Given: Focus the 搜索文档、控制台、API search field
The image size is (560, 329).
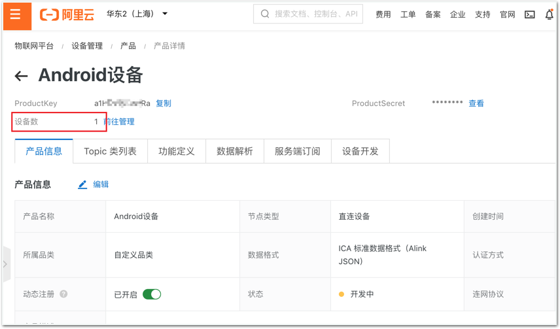Looking at the screenshot, I should (315, 14).
